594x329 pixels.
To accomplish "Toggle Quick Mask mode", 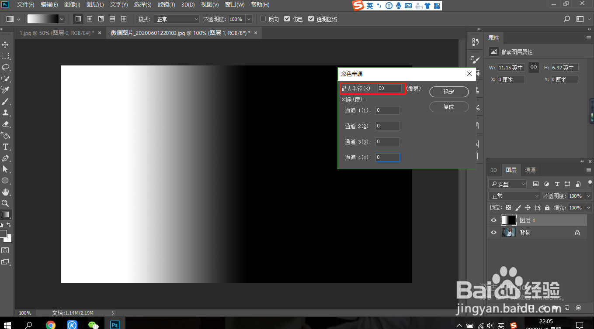I will click(6, 250).
